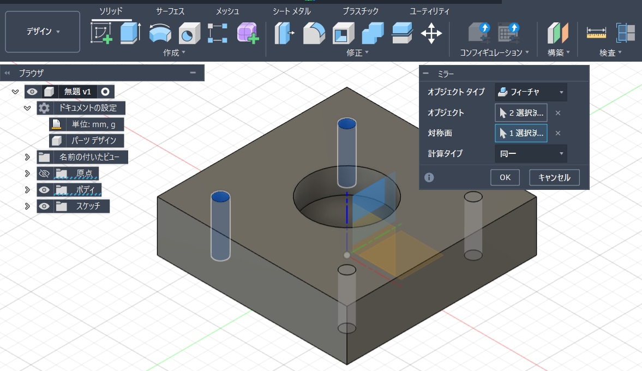Clear the 対称面 selection
This screenshot has width=642, height=371.
(x=557, y=133)
